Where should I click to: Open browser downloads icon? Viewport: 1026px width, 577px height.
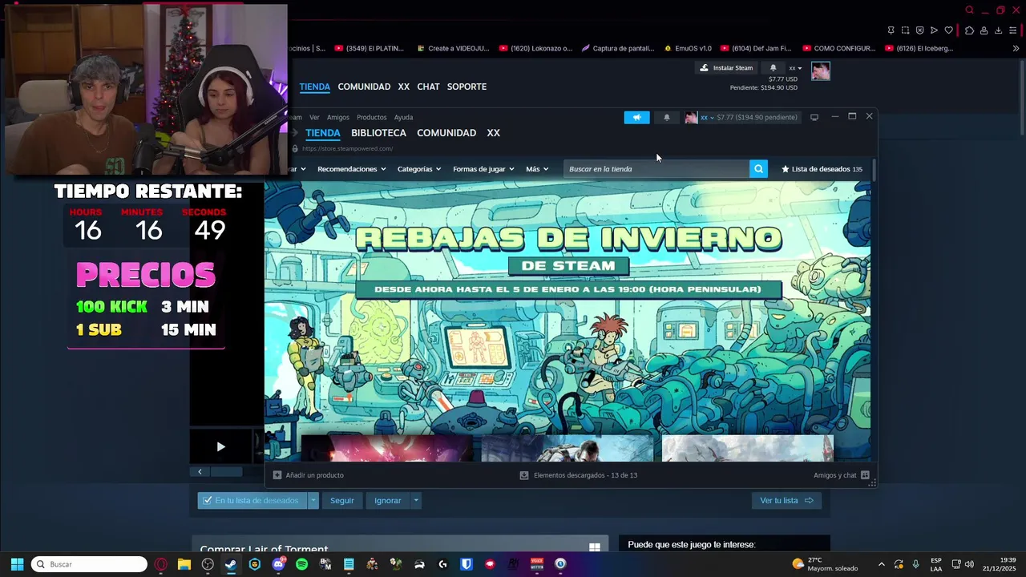998,30
